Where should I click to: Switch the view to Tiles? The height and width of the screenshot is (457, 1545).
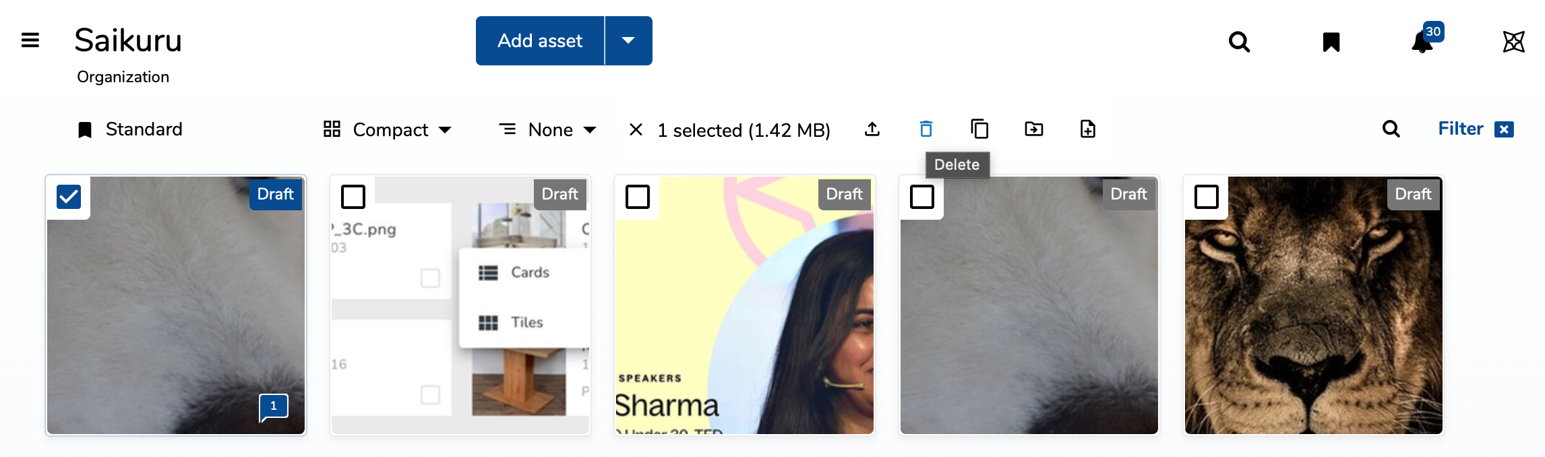pos(526,322)
